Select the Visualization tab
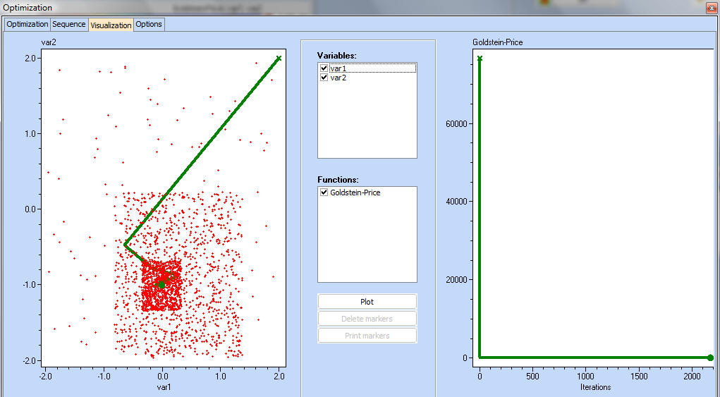 pos(111,25)
